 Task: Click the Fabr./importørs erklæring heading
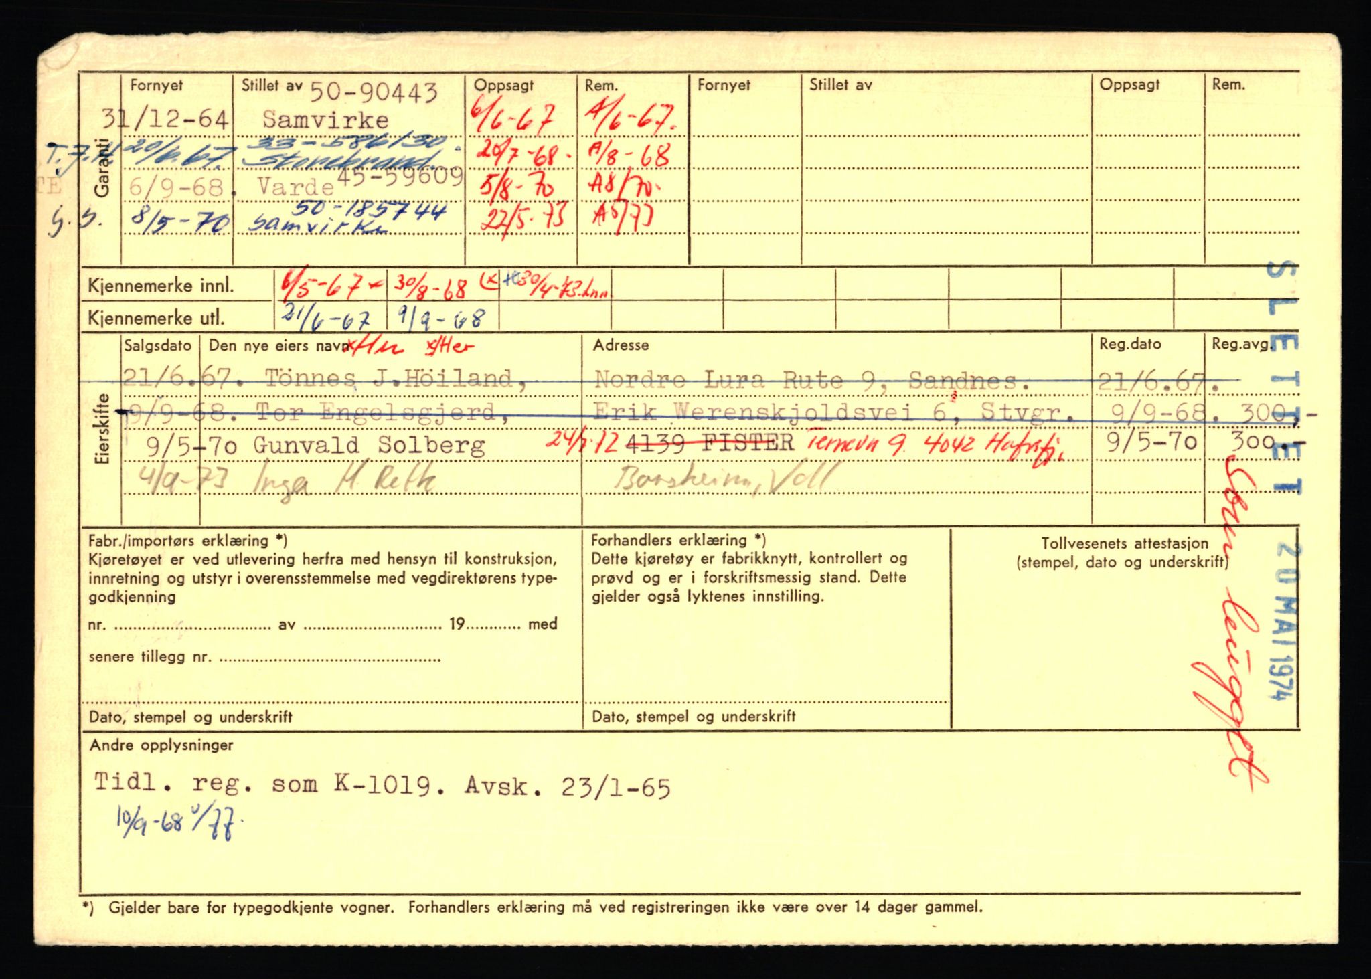coord(187,541)
